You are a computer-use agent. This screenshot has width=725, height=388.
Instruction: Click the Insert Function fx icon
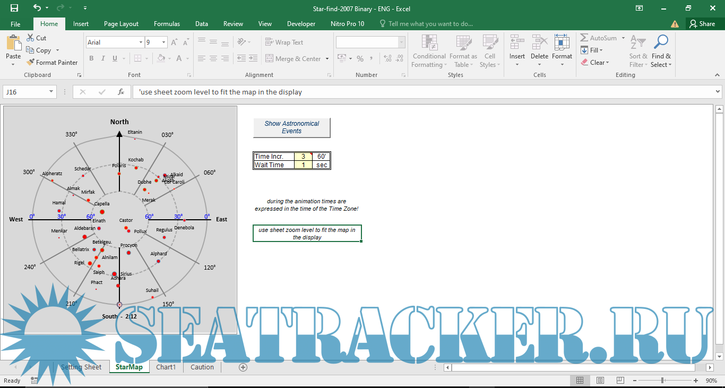click(x=121, y=92)
